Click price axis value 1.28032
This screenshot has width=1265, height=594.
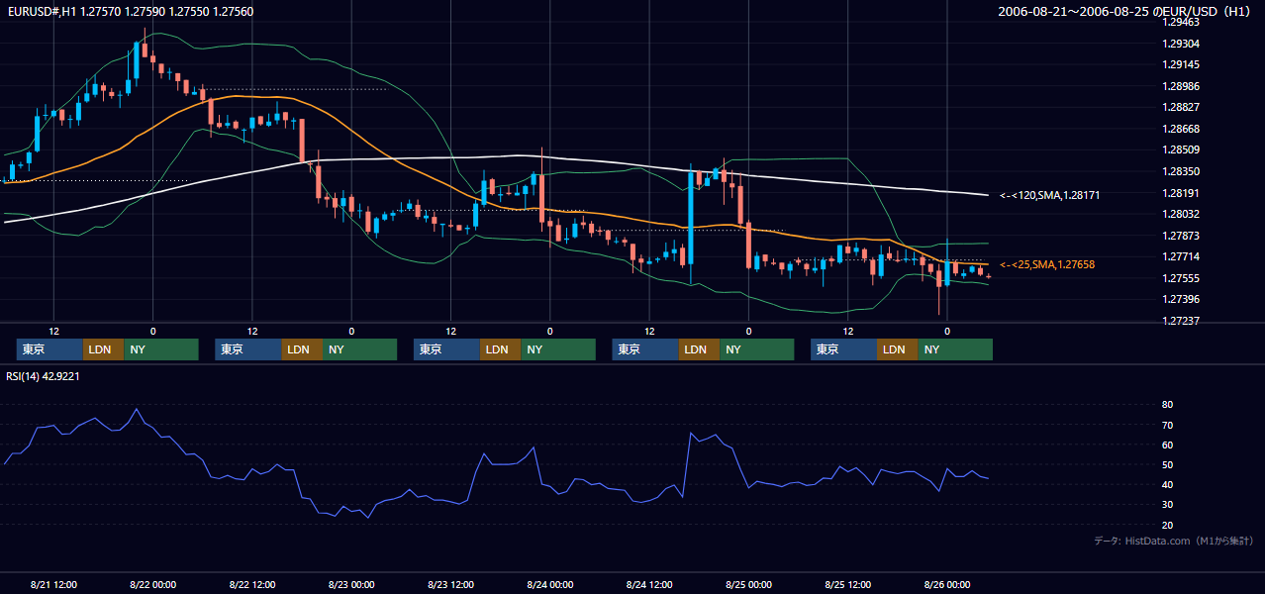[1180, 214]
